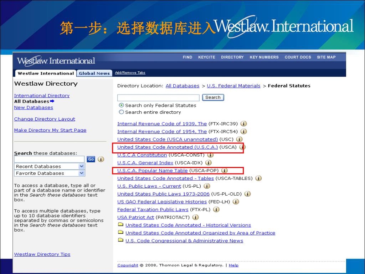Image resolution: width=365 pixels, height=274 pixels.
Task: Click Search these databases text box
Action: pos(49,159)
